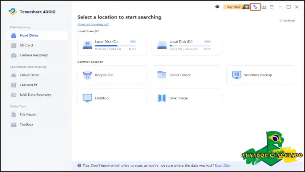
Task: Select the Crashed PC icon
Action: tap(13, 85)
